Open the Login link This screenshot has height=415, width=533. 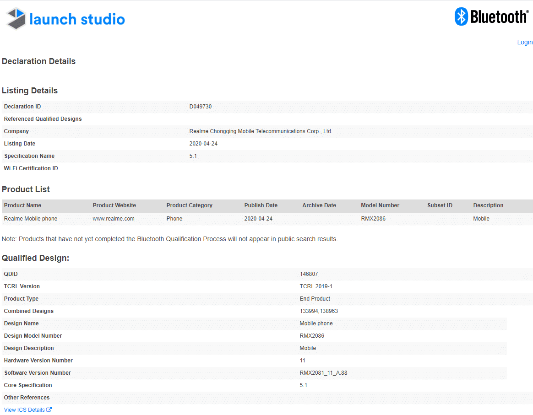(x=525, y=42)
